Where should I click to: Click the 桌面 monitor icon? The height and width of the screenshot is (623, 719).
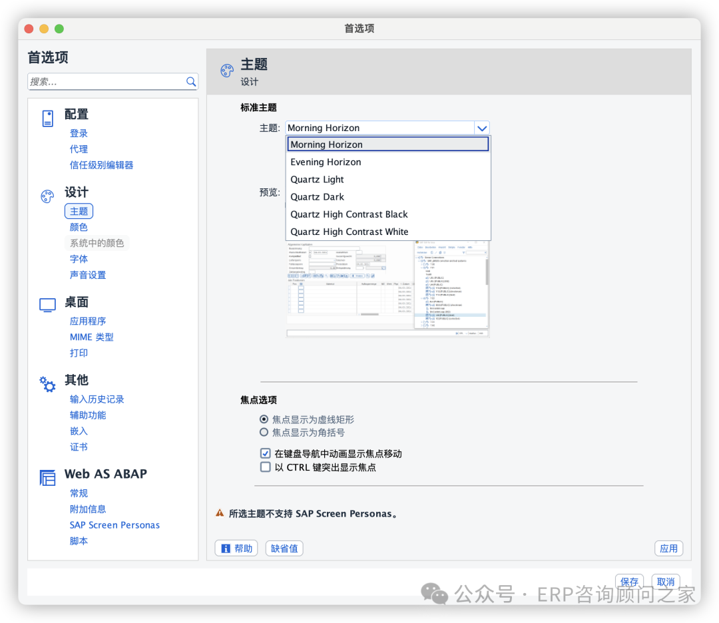click(x=47, y=305)
